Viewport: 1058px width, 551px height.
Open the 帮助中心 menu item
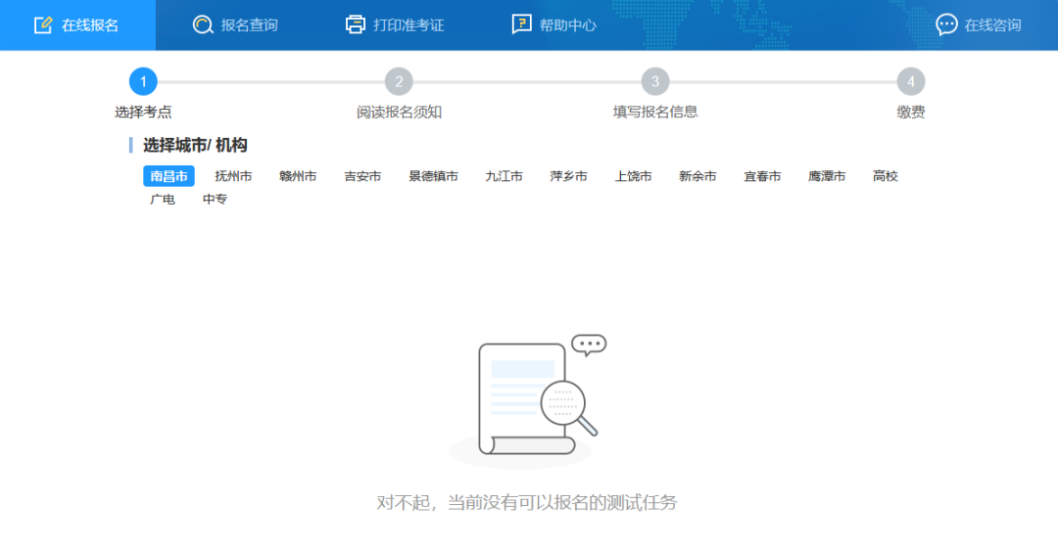(553, 24)
